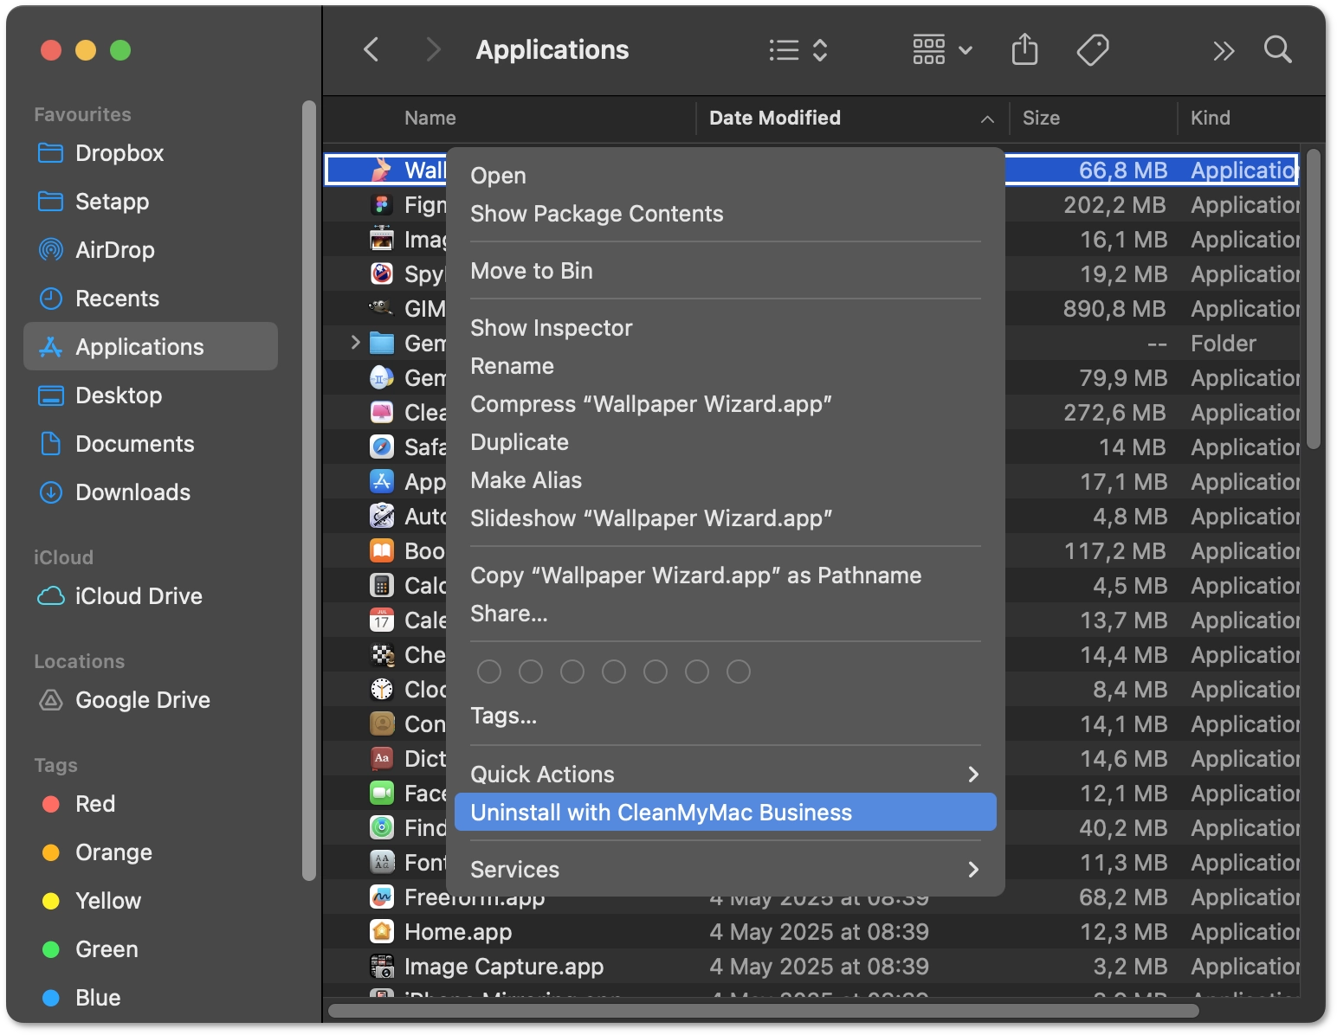Screen dimensions: 1337x1035
Task: Open Dropbox in sidebar
Action: [x=151, y=153]
